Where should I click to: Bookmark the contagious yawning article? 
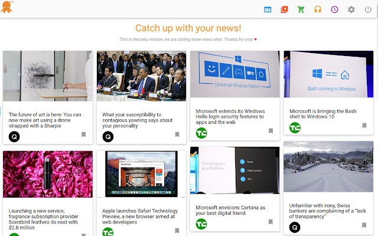pos(177,135)
